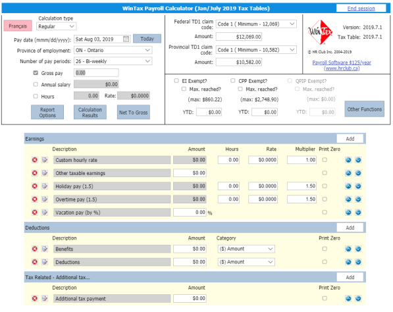This screenshot has height=312, width=393.
Task: Click the Gross pay amount field
Action: coord(96,73)
